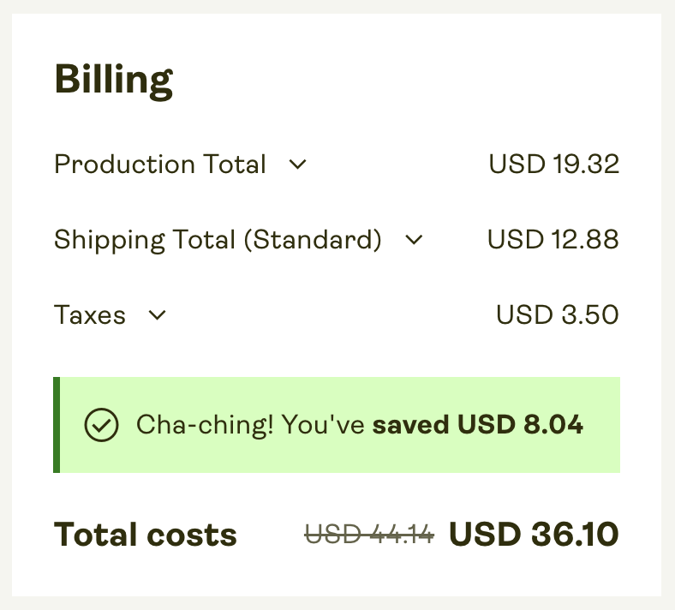Click the final USD 36.10 total
The image size is (675, 610).
(x=533, y=535)
